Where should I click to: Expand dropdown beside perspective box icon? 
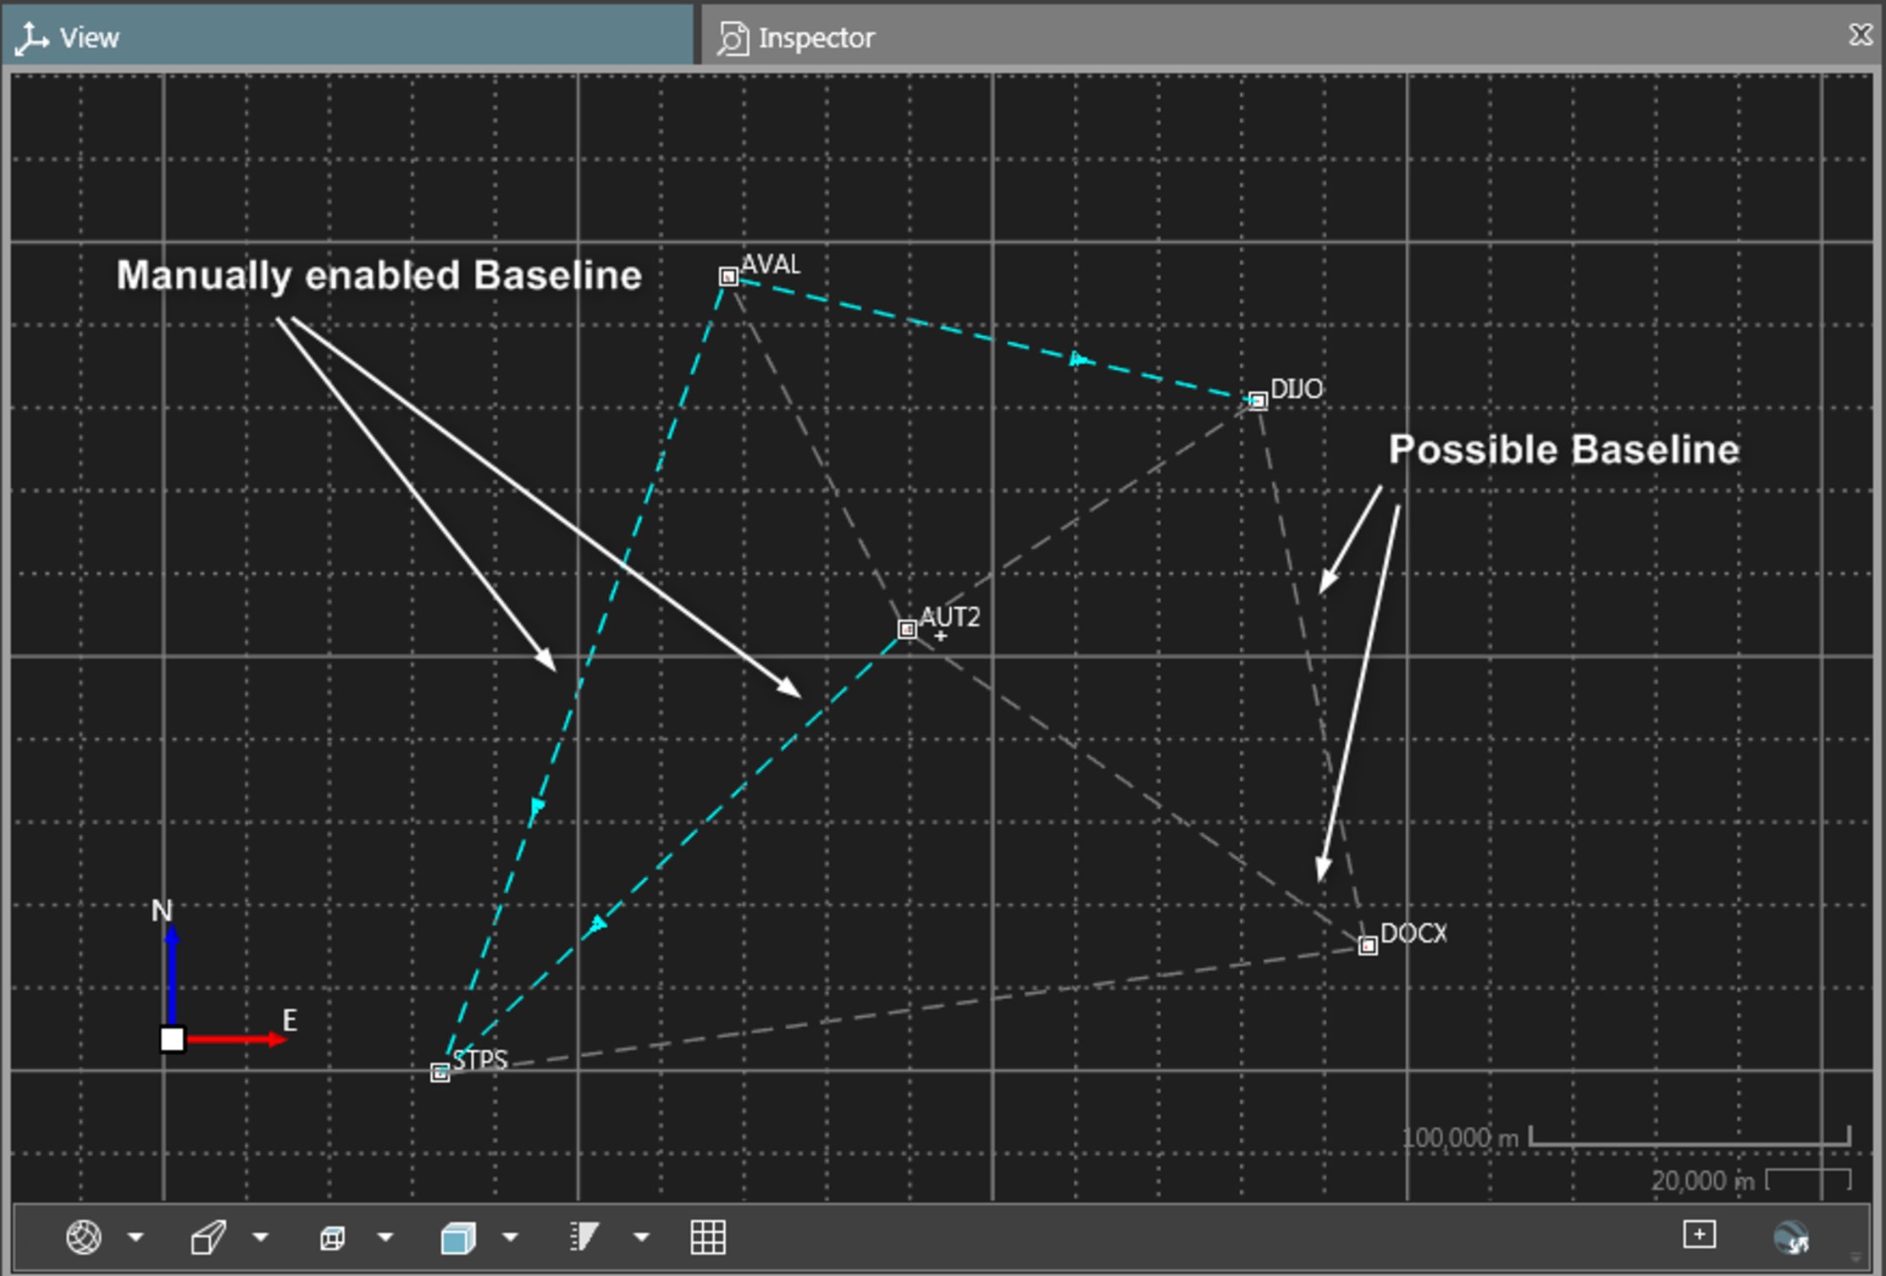click(261, 1238)
